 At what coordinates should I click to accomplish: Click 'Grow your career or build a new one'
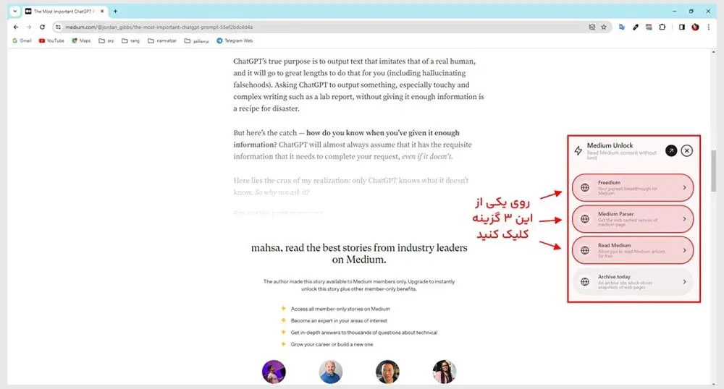(332, 344)
